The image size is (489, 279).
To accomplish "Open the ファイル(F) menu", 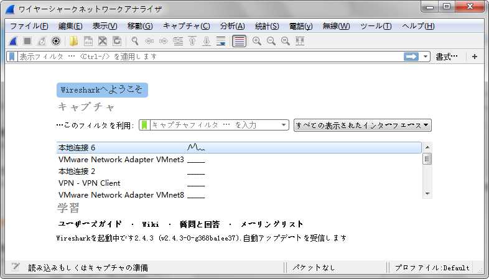I will (x=29, y=26).
